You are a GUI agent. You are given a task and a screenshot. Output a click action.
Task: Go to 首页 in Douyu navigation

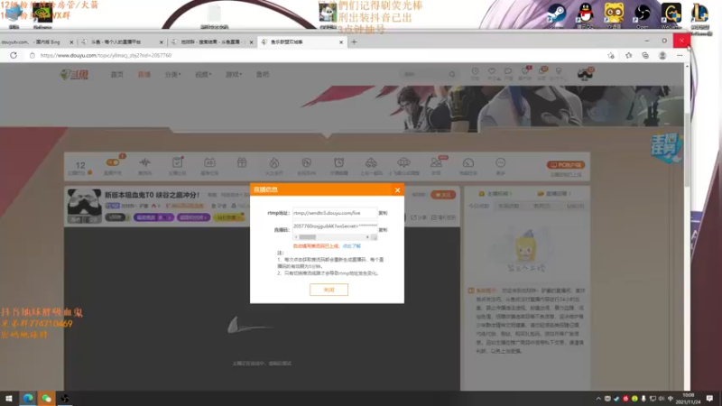(117, 74)
